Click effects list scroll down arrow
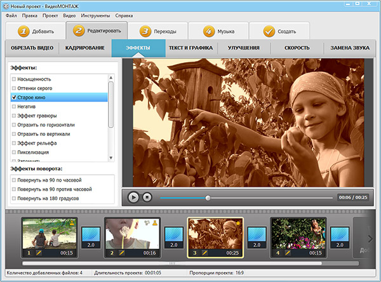 pyautogui.click(x=110, y=158)
